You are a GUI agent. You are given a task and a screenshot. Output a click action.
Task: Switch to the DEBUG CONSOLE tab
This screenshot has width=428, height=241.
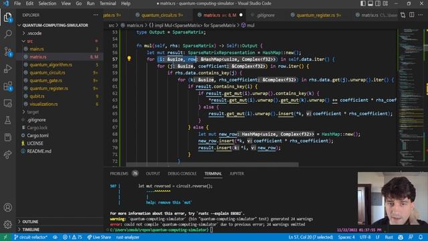(x=182, y=173)
